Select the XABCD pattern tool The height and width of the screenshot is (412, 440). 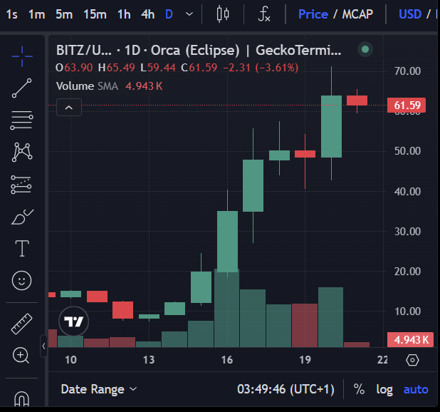pyautogui.click(x=22, y=152)
